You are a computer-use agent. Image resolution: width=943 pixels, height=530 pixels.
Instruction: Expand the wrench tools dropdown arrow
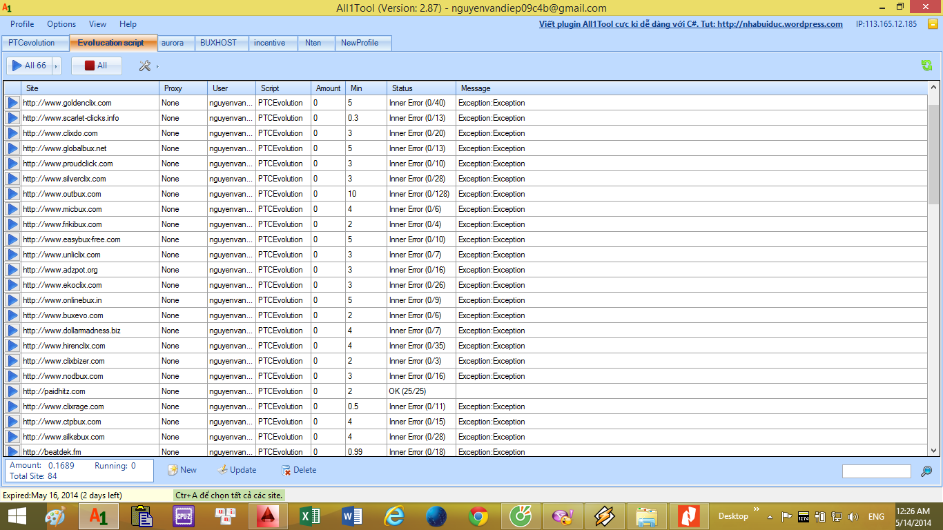(x=157, y=66)
